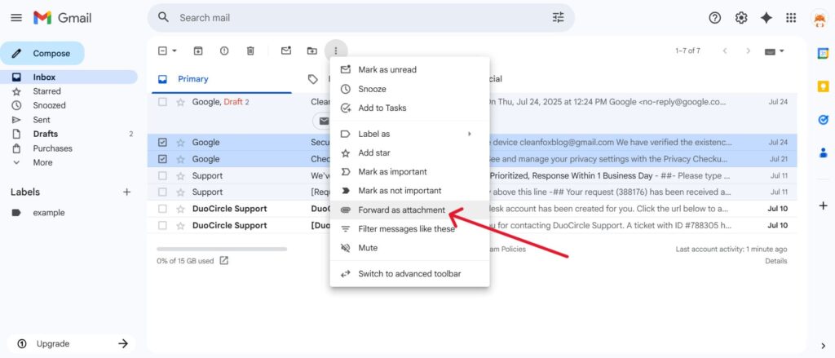This screenshot has width=835, height=358.
Task: Click the storage usage progress bar
Action: click(222, 249)
